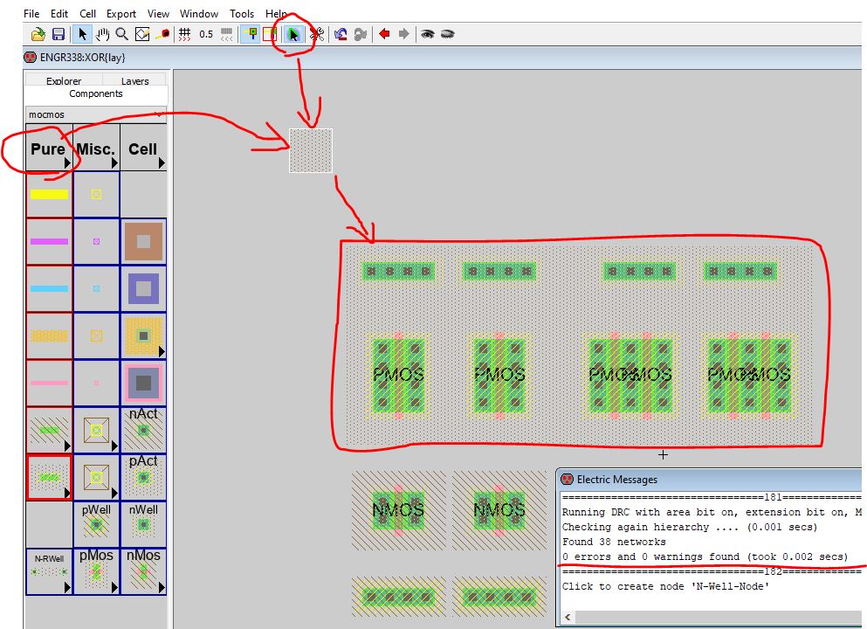Toggle the grid display button
The height and width of the screenshot is (629, 867).
[x=184, y=34]
